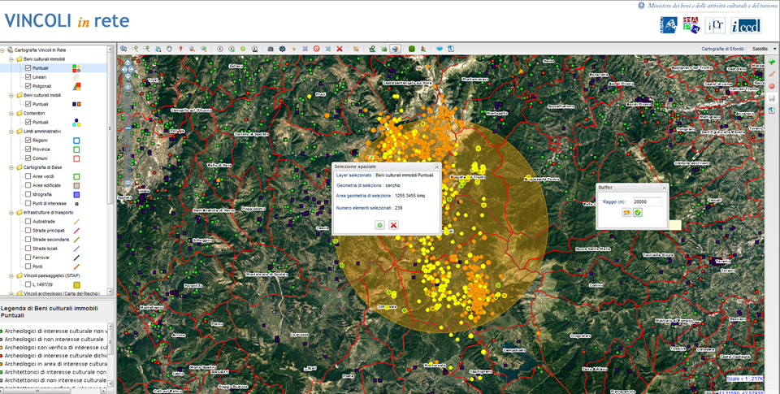Close the Buffer dialog

pos(664,188)
